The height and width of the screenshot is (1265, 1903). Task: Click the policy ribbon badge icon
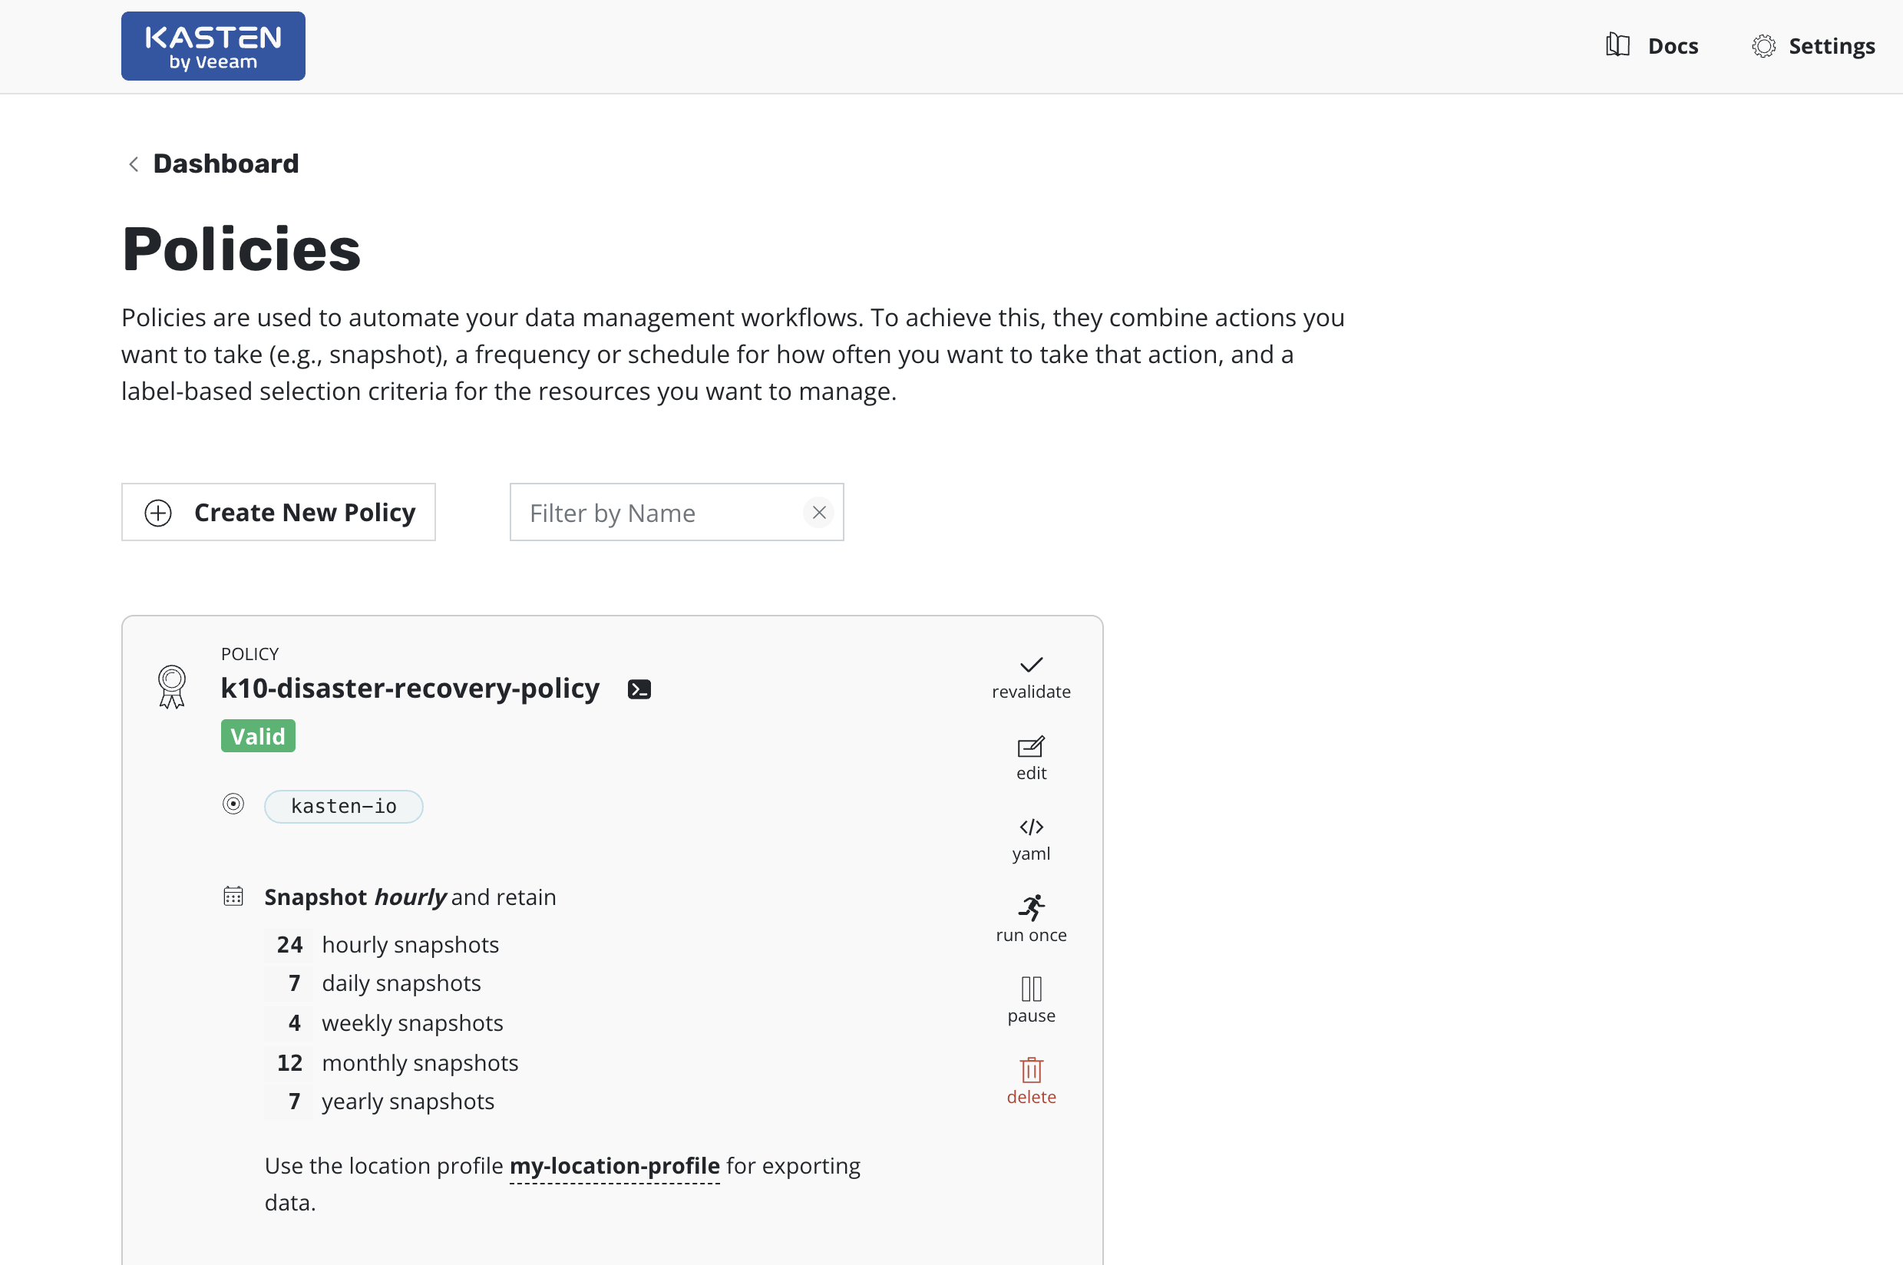click(x=171, y=685)
